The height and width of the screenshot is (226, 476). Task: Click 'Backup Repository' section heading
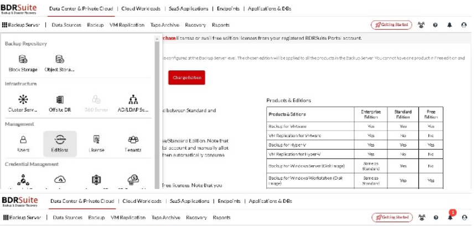click(x=26, y=44)
